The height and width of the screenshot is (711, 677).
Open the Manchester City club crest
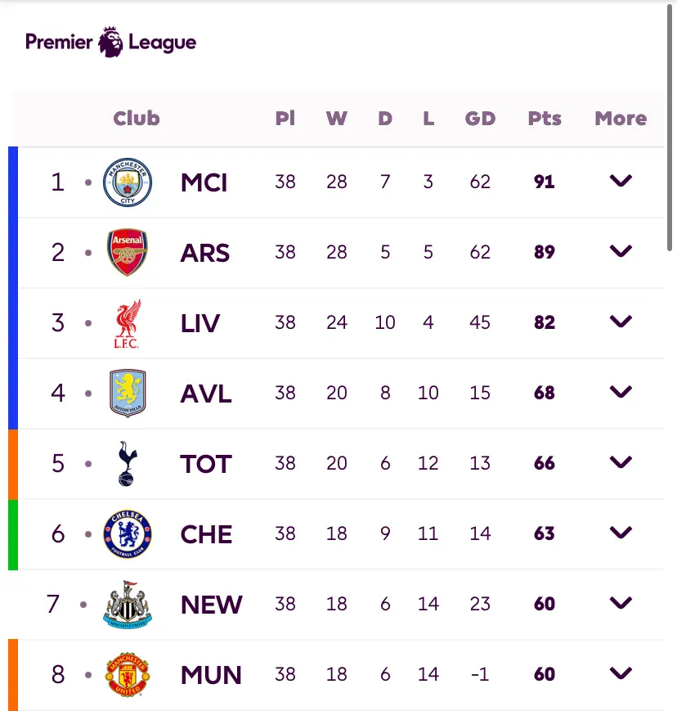(128, 182)
